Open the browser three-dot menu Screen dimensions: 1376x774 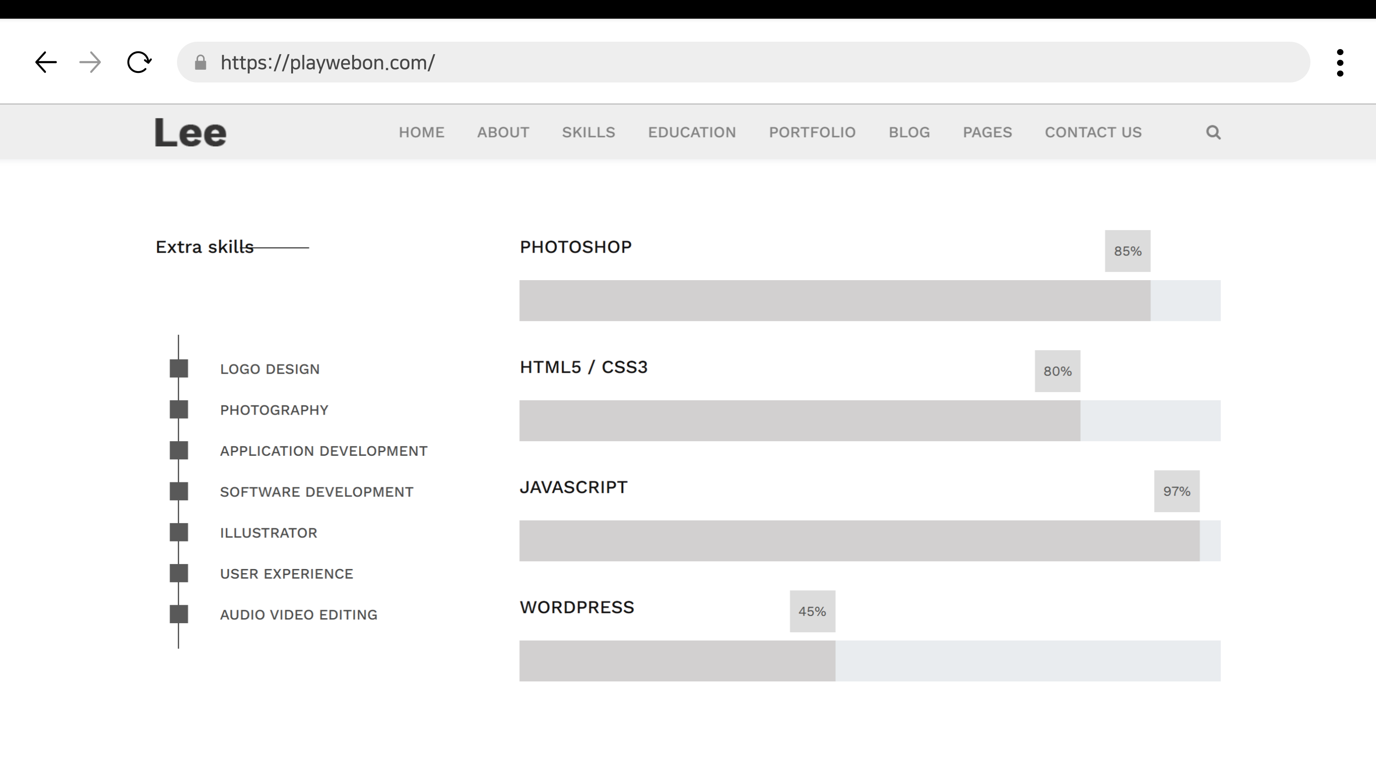click(x=1340, y=63)
